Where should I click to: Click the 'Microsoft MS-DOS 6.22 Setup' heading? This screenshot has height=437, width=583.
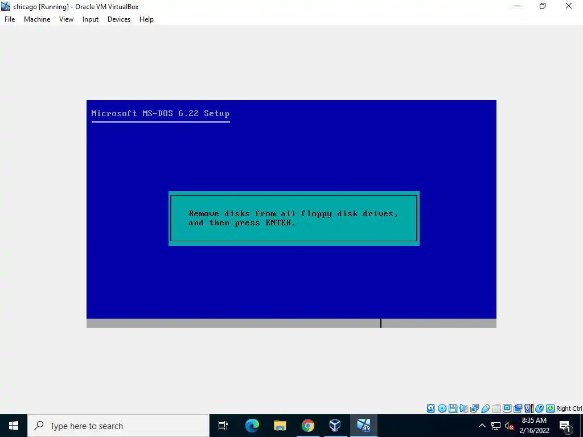(x=160, y=113)
